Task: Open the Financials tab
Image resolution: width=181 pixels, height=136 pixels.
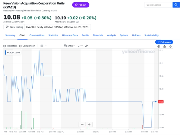Action: coord(98,35)
